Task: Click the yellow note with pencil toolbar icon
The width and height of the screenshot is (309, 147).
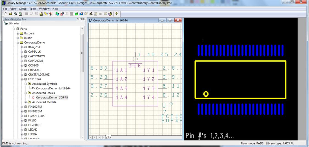Action: (x=41, y=14)
